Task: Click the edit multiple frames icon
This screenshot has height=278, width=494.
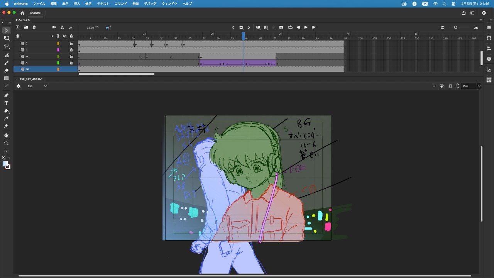Action: [266, 27]
